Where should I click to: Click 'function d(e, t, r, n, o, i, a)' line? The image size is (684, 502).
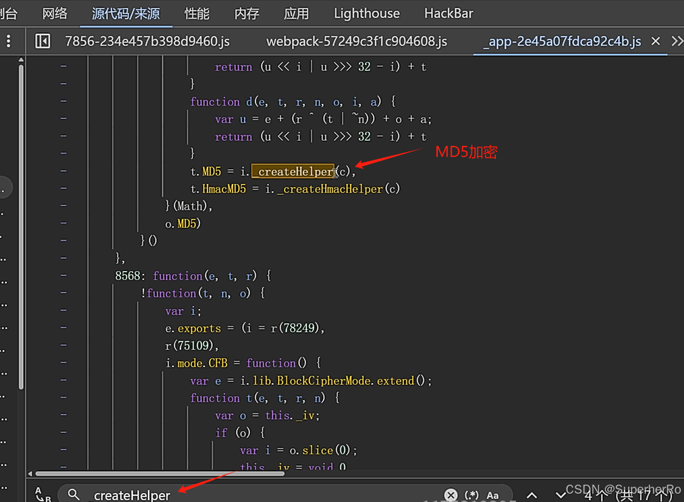[x=293, y=102]
